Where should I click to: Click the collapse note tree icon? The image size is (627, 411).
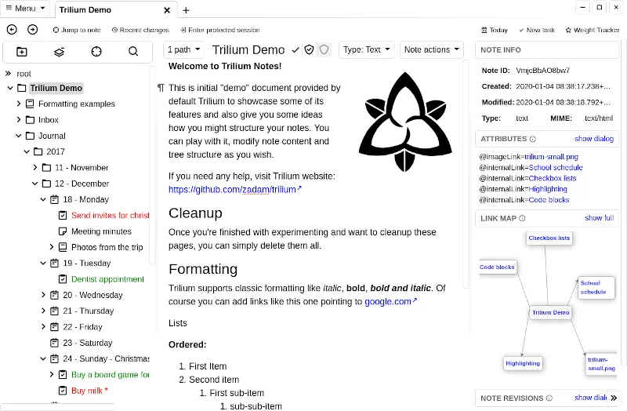[x=59, y=52]
